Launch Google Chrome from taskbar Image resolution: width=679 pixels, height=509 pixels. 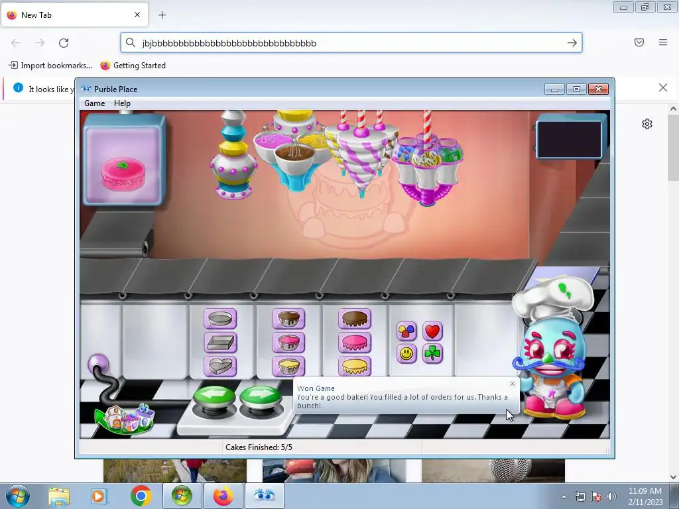(x=141, y=496)
